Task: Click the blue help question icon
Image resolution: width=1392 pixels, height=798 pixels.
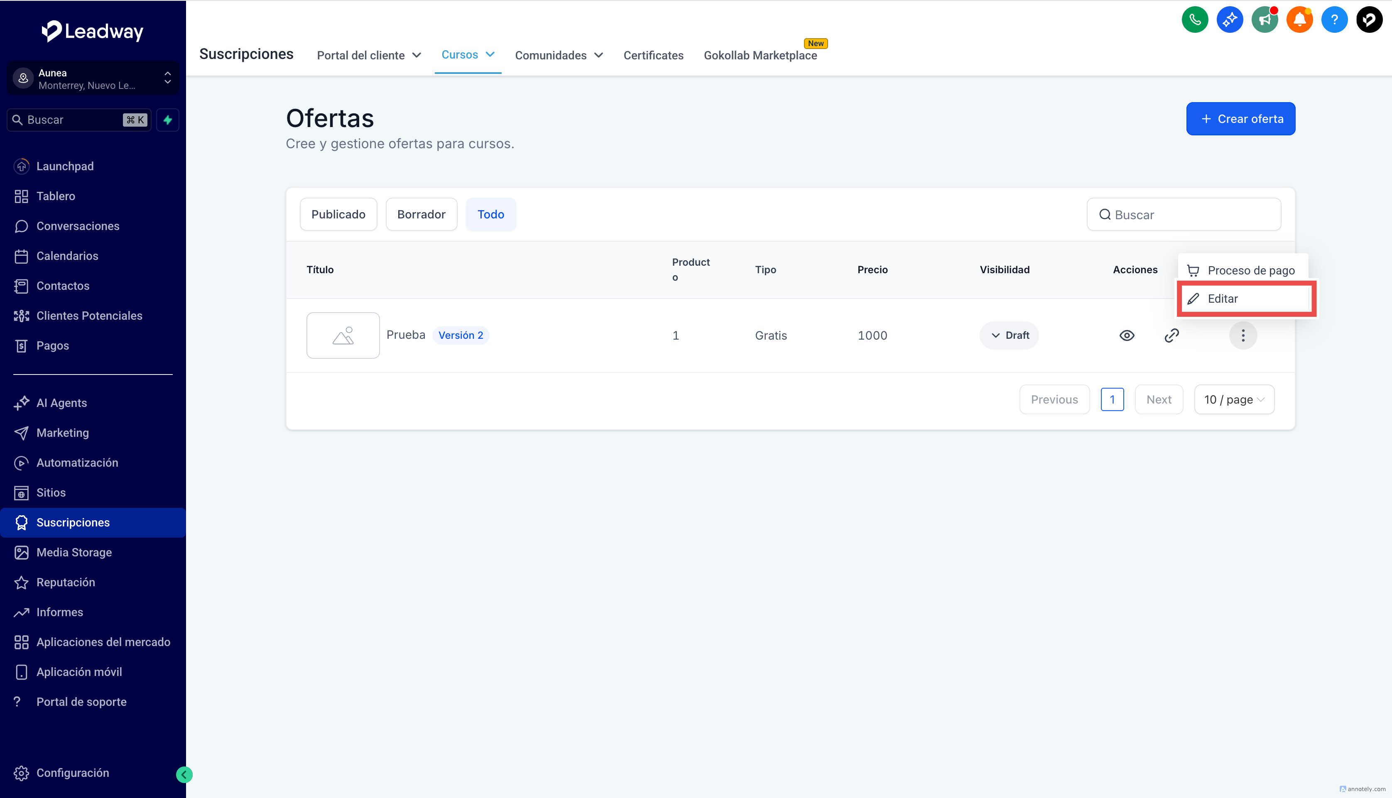Action: [x=1334, y=20]
